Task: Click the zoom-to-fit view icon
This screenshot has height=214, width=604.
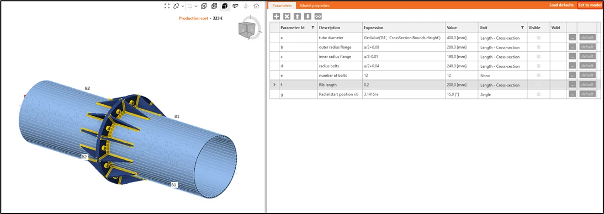Action: tap(167, 6)
